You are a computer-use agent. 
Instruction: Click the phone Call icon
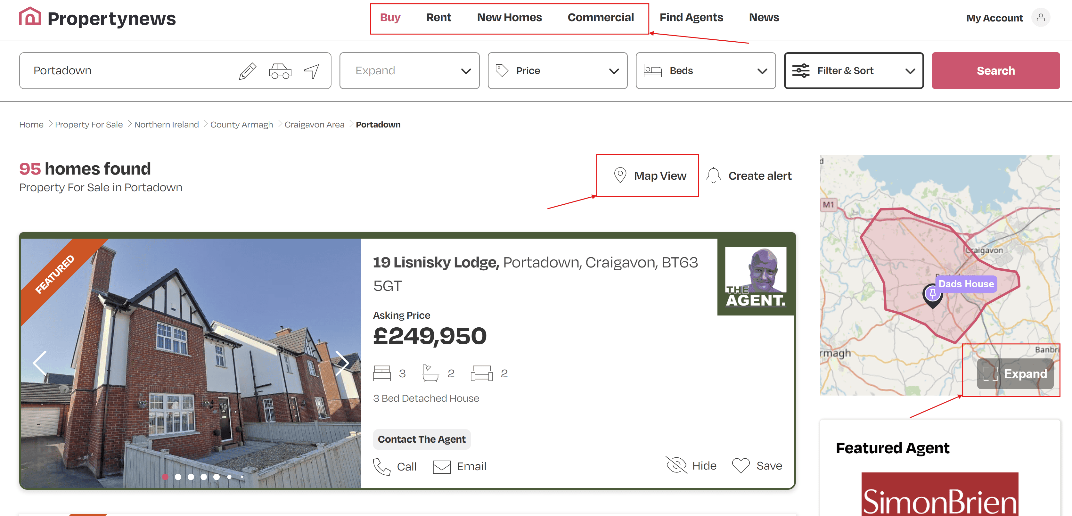pos(381,466)
